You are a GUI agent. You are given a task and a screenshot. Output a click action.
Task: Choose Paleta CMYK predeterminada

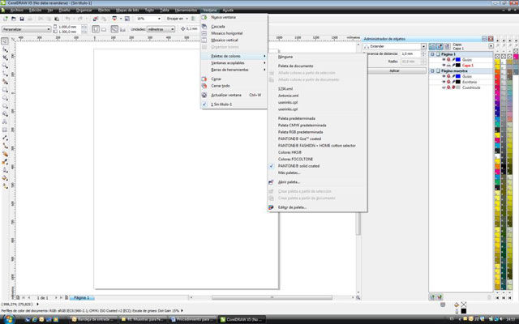point(302,126)
